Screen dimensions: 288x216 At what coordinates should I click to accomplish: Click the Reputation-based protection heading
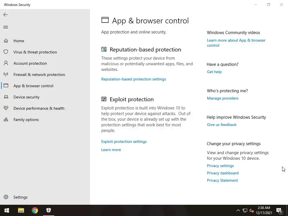(x=145, y=49)
